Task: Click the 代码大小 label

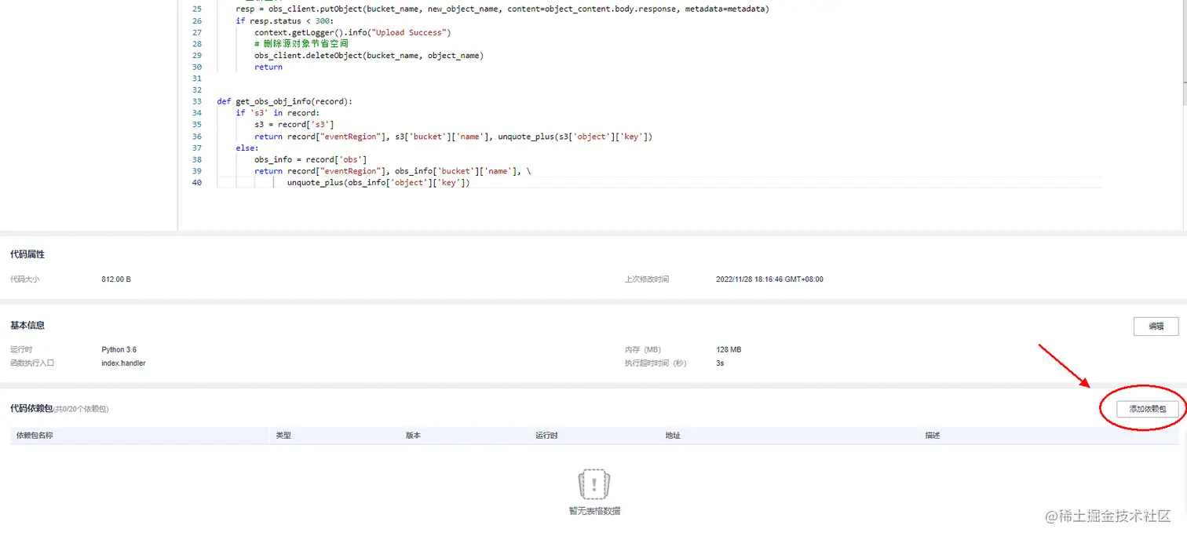Action: point(24,279)
